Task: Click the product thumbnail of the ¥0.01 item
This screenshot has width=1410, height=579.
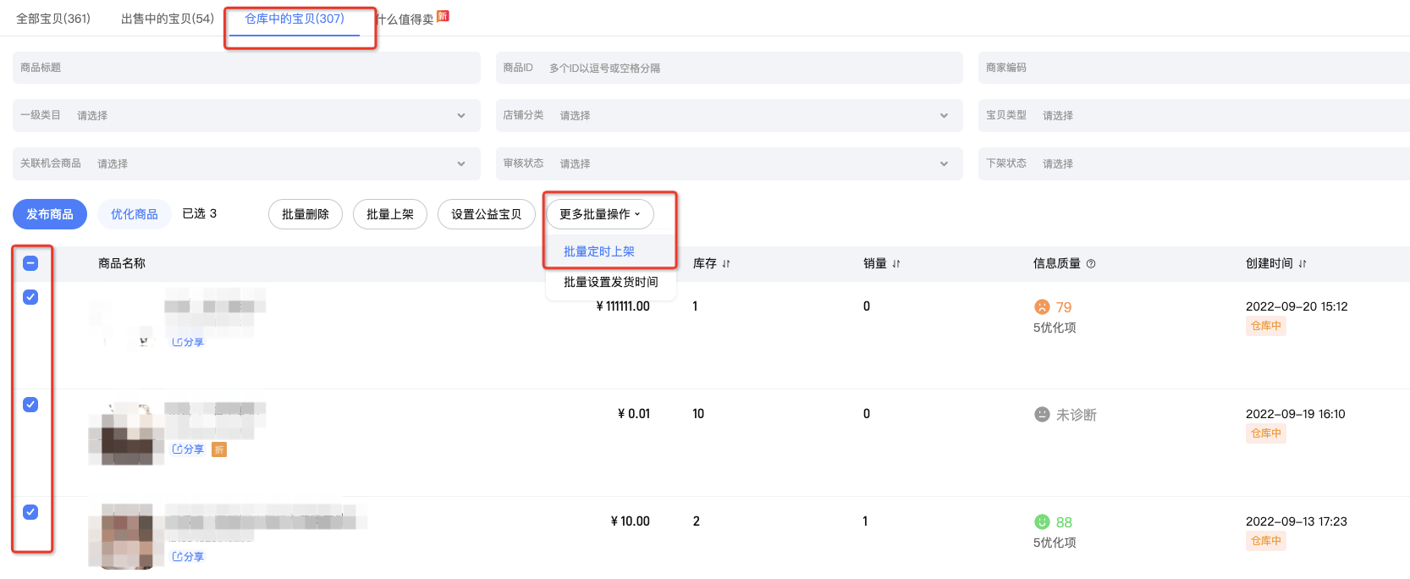Action: coord(126,433)
